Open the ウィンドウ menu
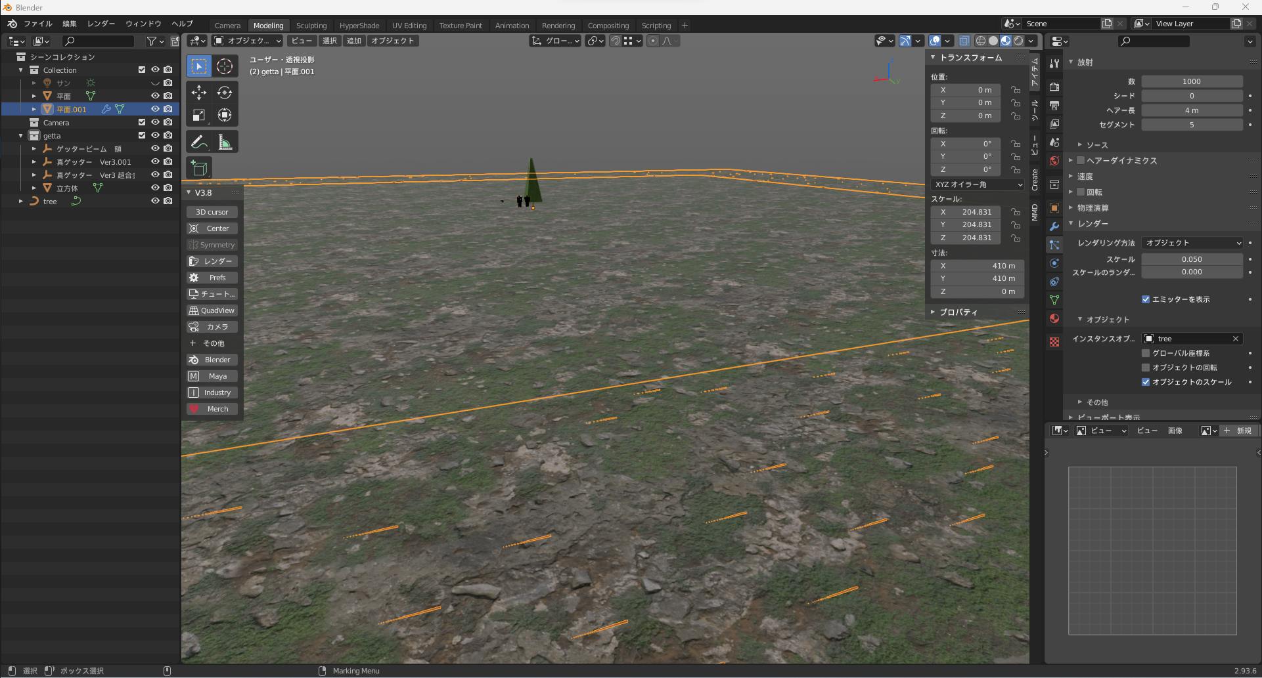Screen dimensions: 1262x678 pos(143,24)
